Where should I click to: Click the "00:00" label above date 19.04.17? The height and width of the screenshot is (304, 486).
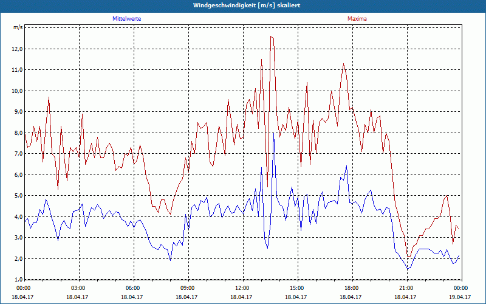[x=462, y=288]
